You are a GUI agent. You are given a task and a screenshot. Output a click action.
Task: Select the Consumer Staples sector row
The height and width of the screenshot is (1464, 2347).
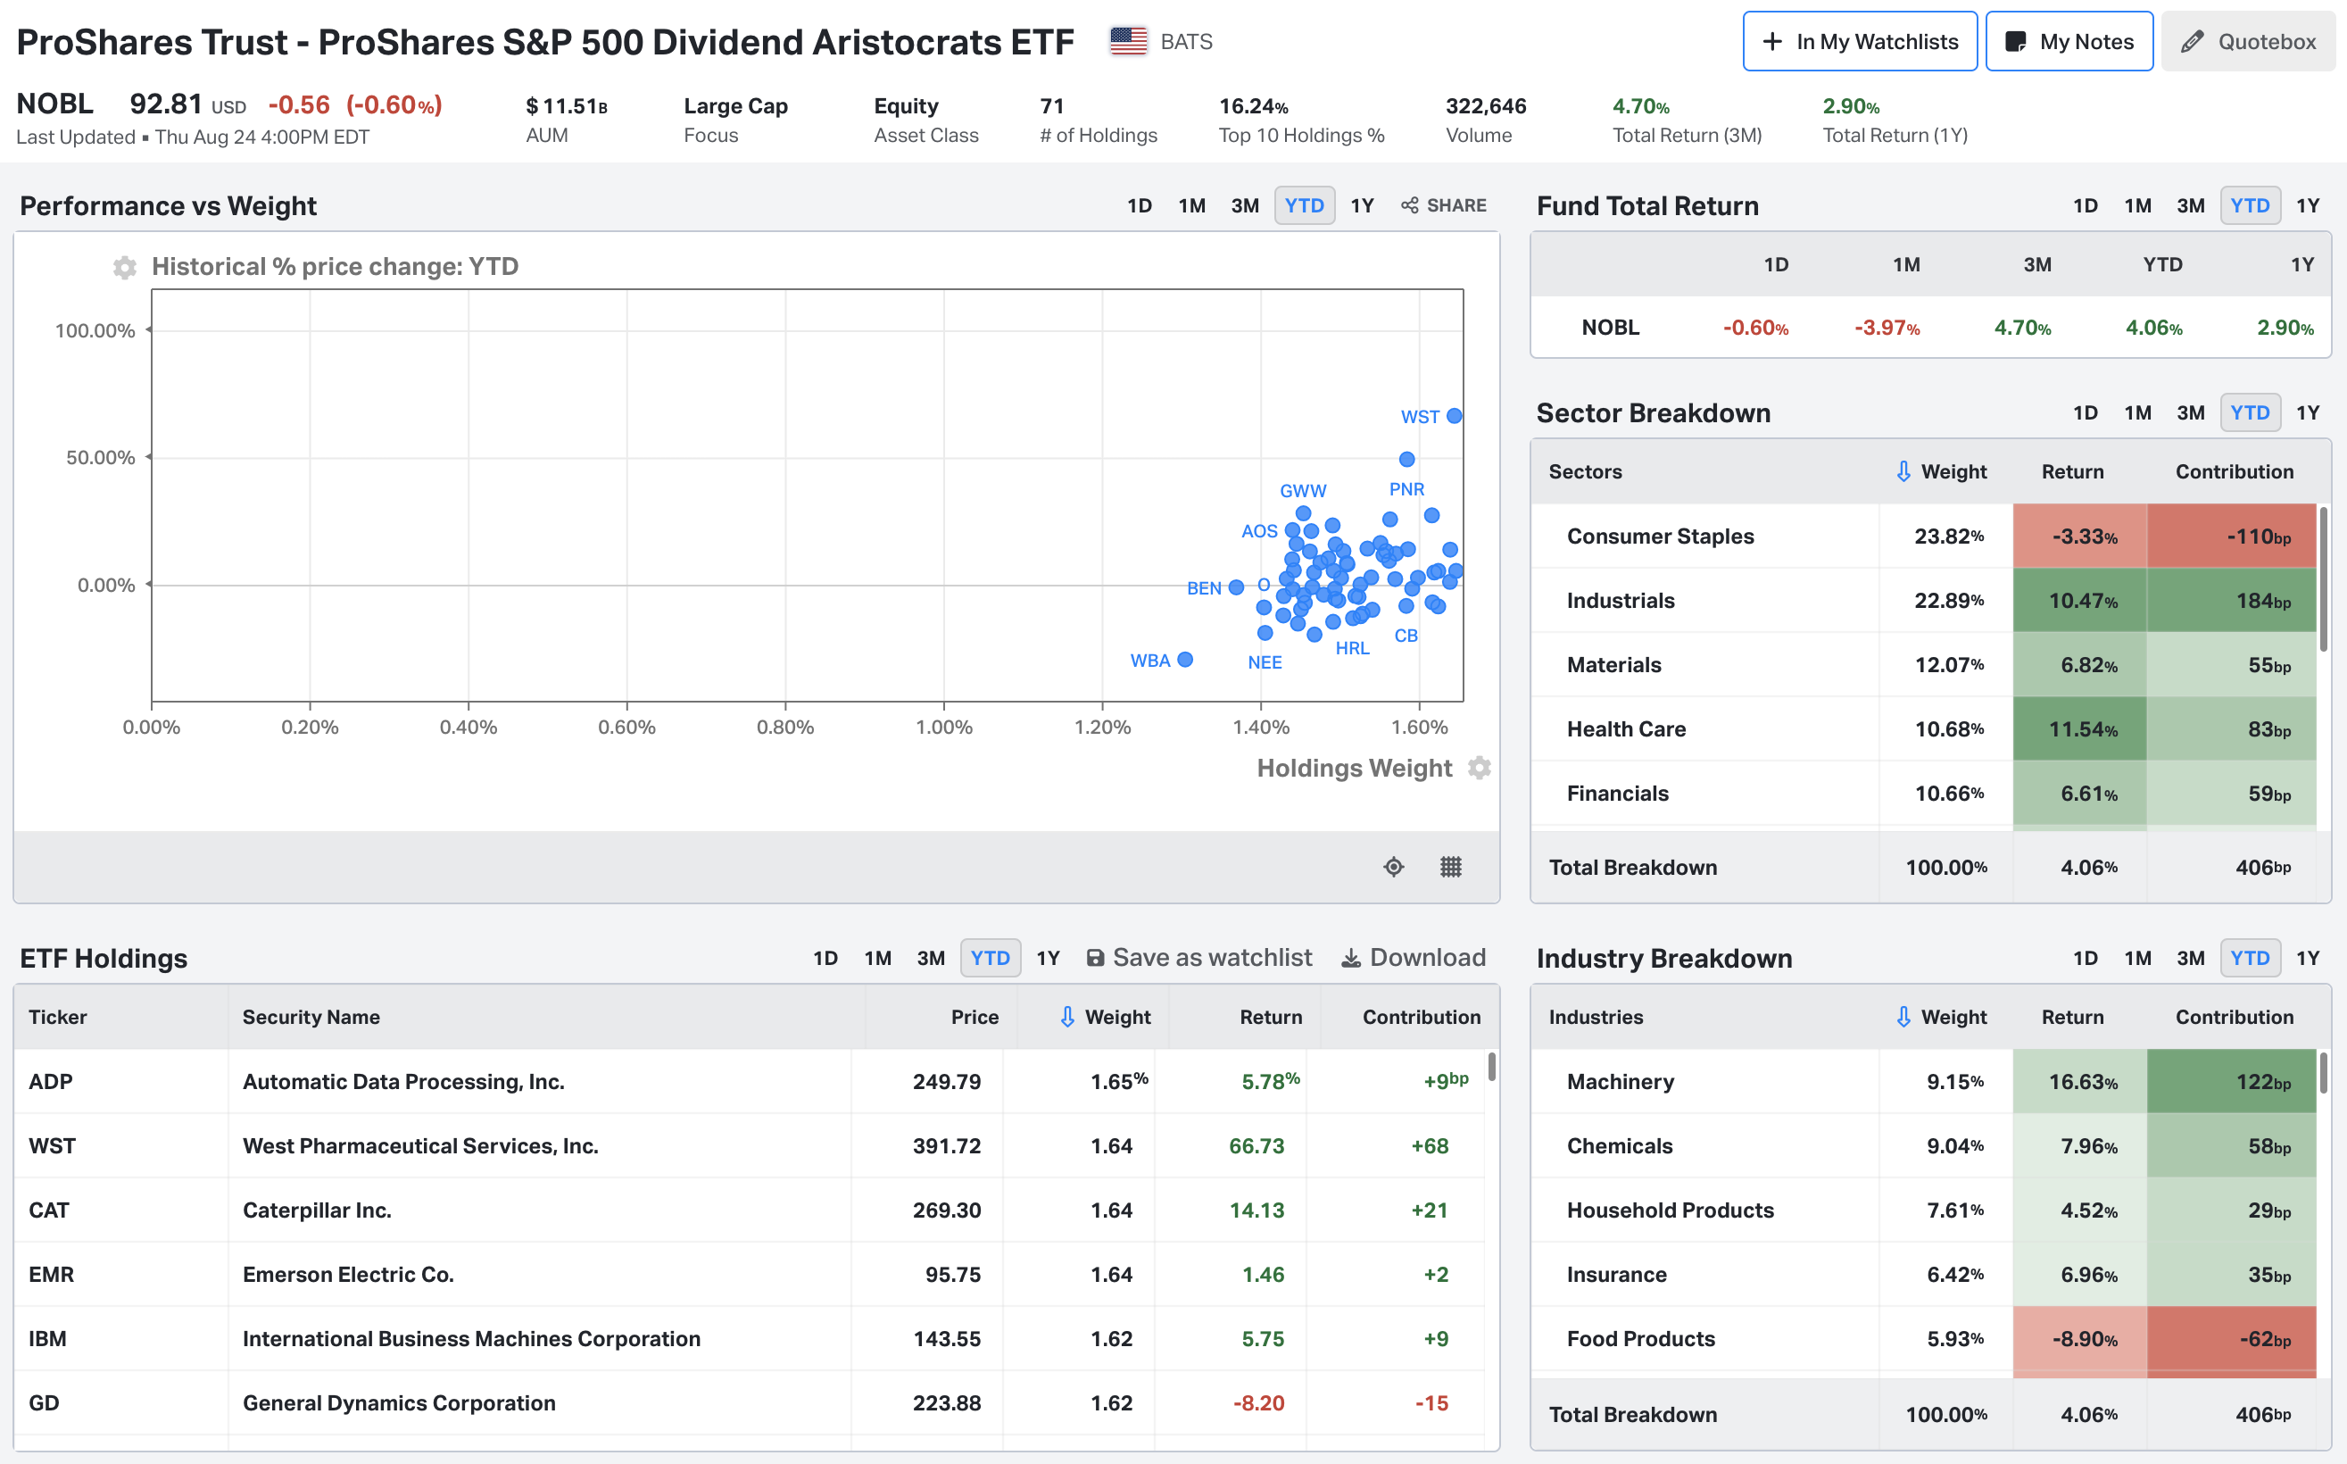(1924, 536)
